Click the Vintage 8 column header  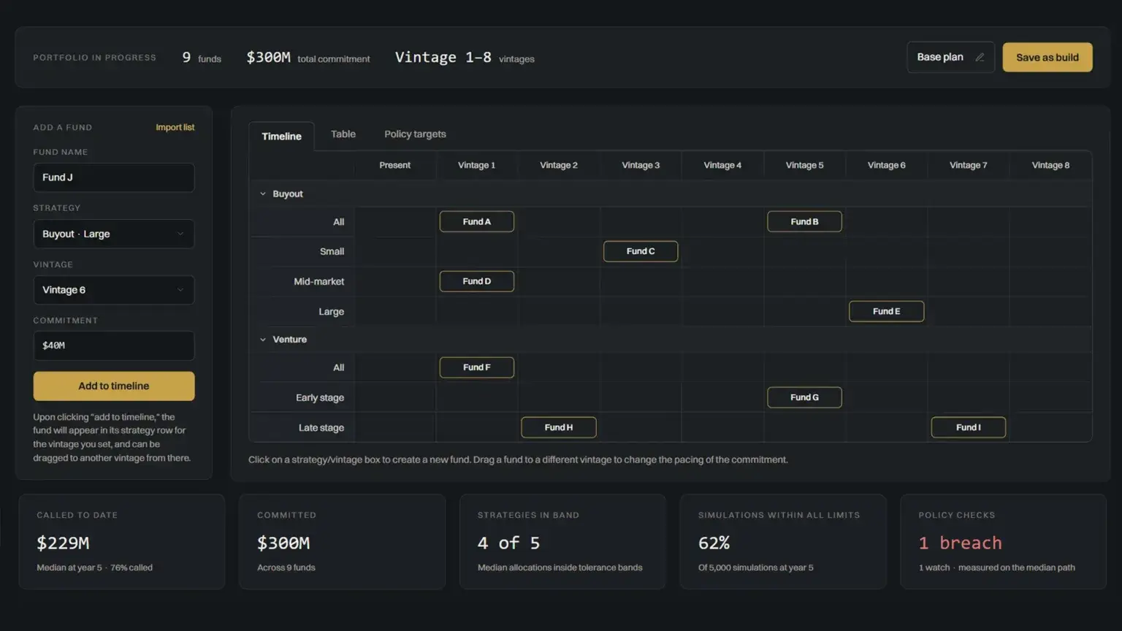tap(1050, 165)
